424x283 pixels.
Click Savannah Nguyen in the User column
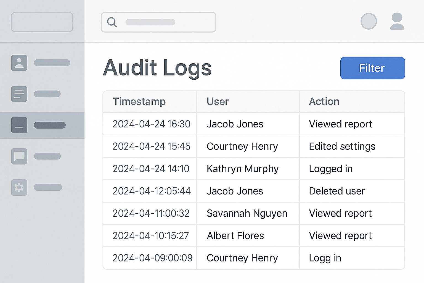[247, 214]
